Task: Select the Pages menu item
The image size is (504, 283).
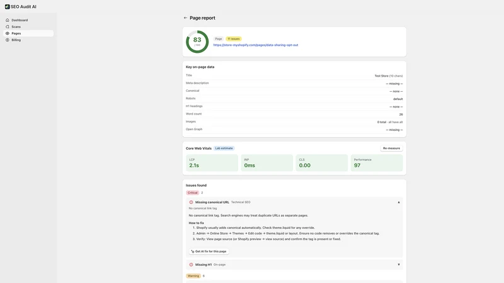Action: pyautogui.click(x=28, y=33)
